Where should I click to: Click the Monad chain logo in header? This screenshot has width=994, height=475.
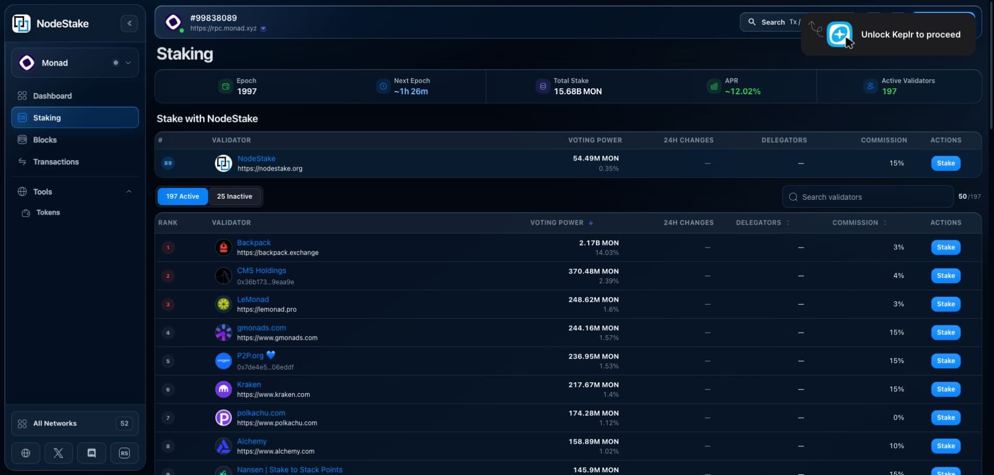[173, 22]
